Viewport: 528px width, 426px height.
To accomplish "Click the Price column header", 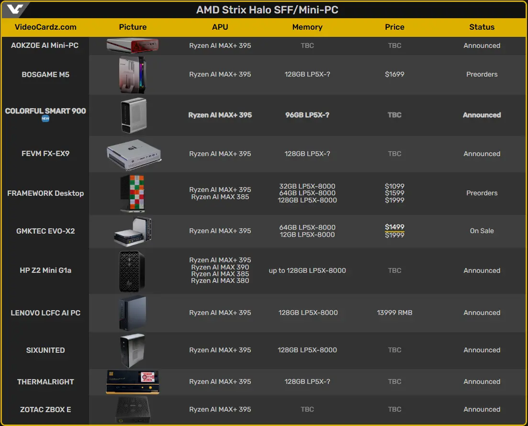I will 394,27.
